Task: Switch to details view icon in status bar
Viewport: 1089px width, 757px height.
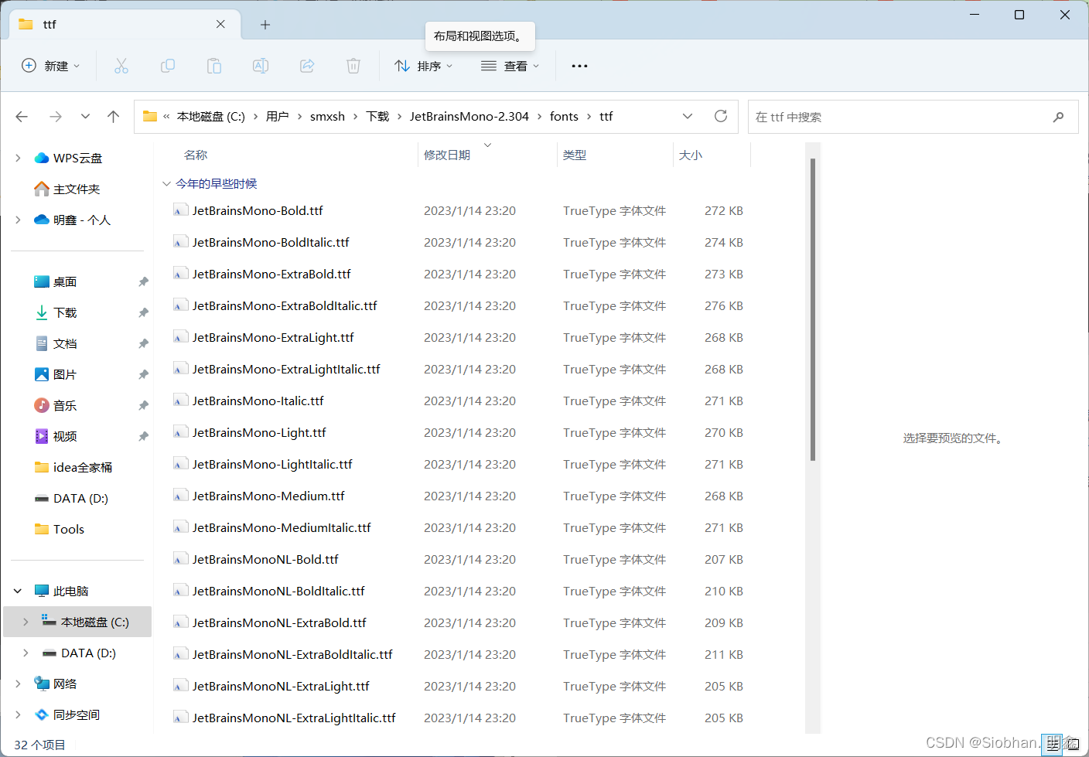Action: pyautogui.click(x=1053, y=745)
